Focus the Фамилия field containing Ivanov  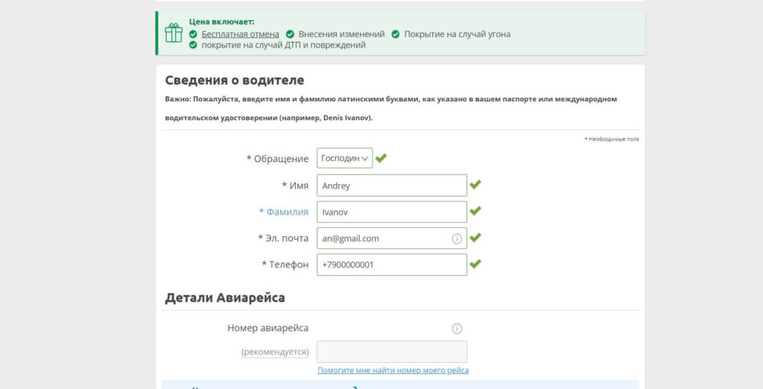pos(391,212)
